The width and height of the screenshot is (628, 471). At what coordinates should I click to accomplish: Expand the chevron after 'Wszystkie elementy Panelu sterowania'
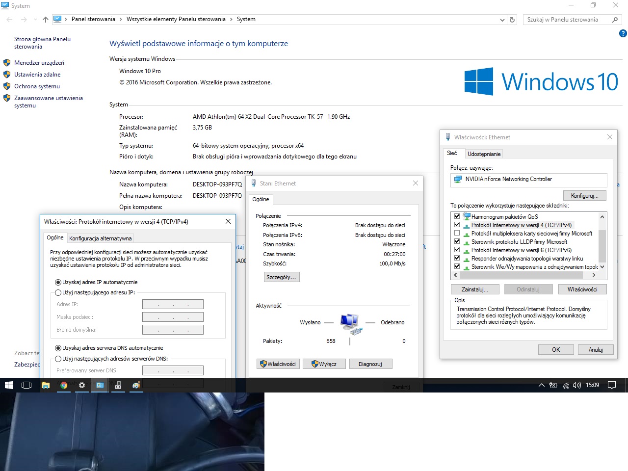coord(231,20)
